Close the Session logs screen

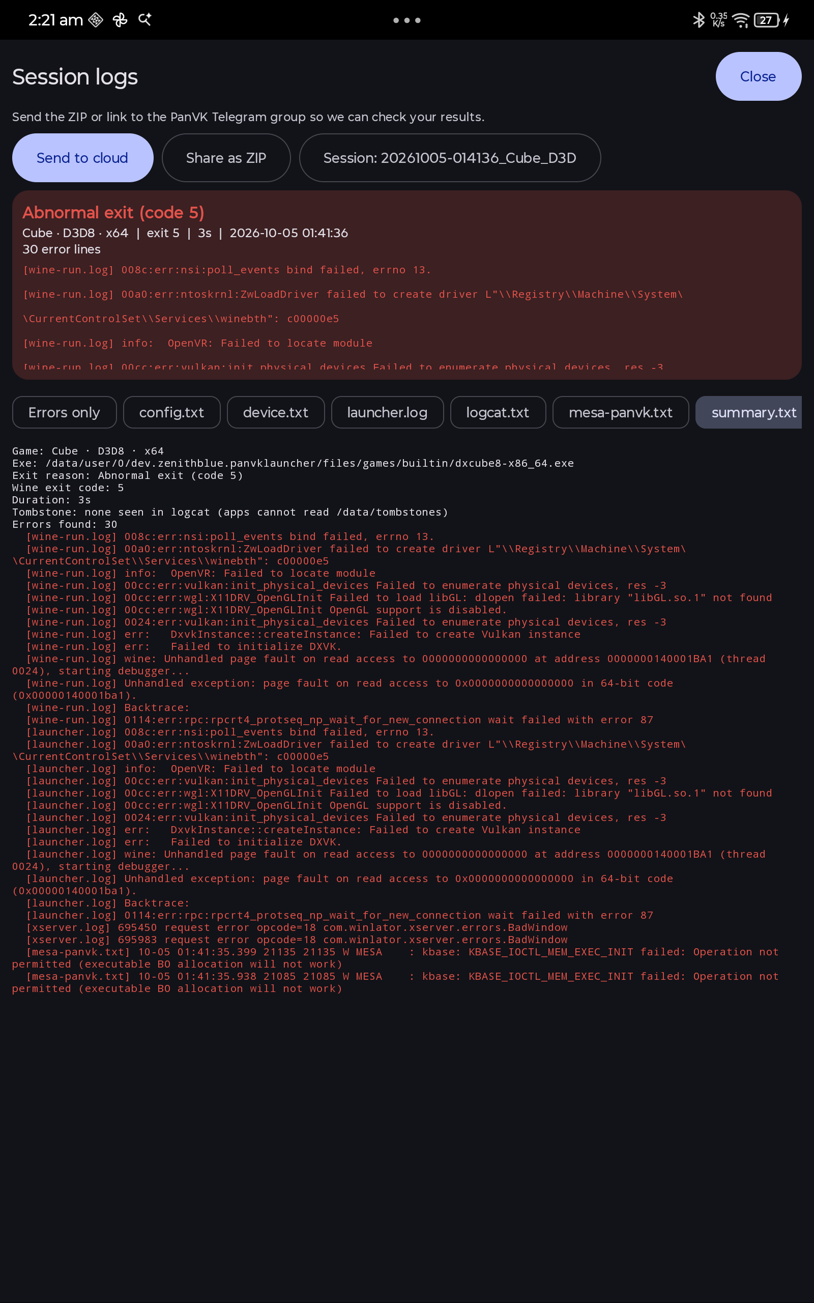(x=758, y=76)
